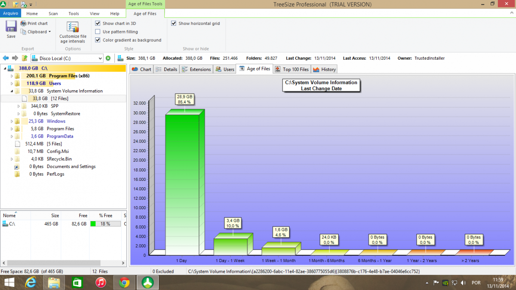
Task: Open the Windows Start button
Action: tap(9, 282)
